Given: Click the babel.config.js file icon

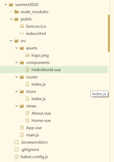Looking at the screenshot, I should [x=17, y=157].
